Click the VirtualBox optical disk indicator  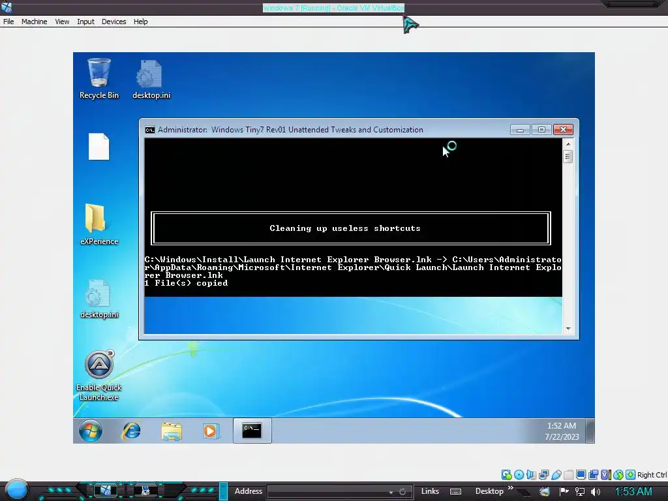[x=519, y=475]
